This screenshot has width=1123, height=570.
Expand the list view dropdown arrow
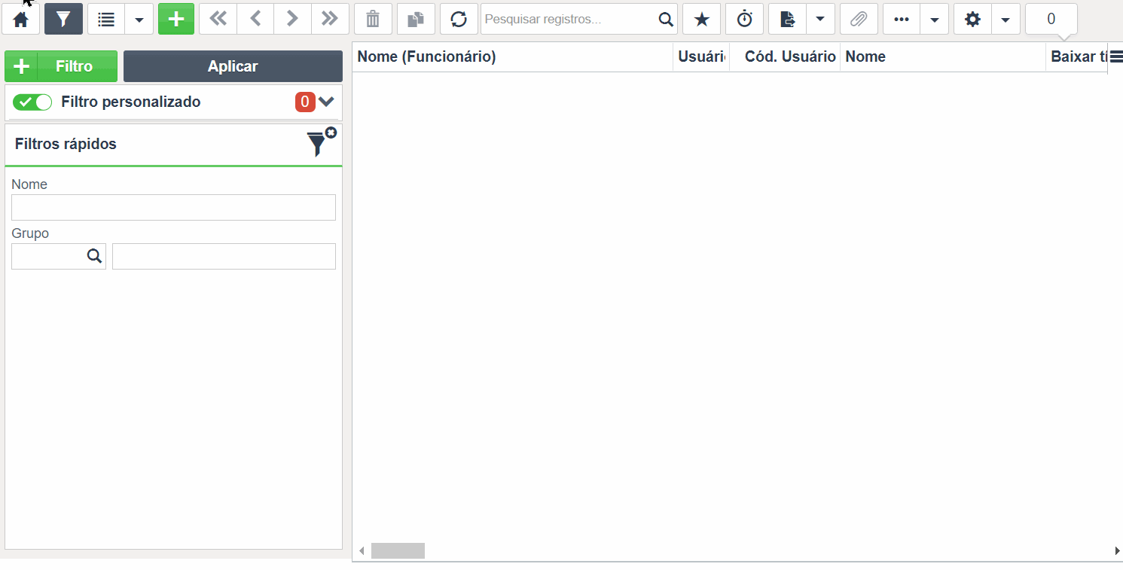click(139, 20)
